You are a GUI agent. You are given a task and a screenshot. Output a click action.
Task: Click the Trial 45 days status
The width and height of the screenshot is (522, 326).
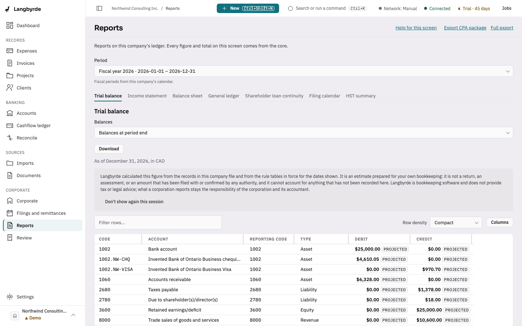point(474,9)
